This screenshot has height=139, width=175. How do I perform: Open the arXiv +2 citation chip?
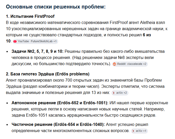tap(120, 93)
